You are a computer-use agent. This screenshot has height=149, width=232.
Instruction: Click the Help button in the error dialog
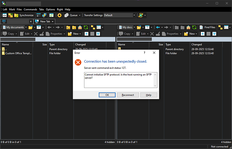click(x=148, y=95)
